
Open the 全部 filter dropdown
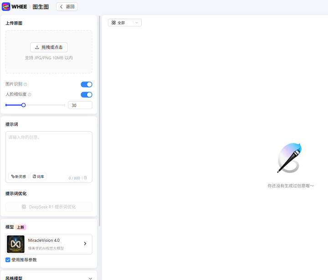coord(124,22)
